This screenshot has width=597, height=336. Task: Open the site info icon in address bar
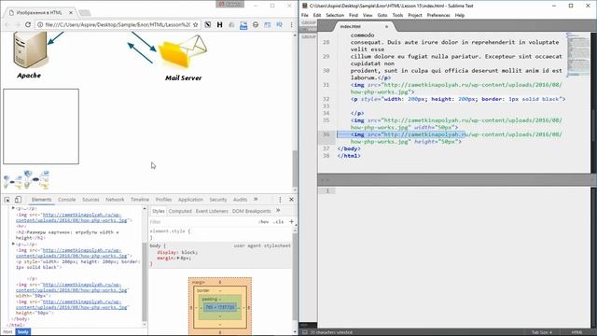[39, 24]
